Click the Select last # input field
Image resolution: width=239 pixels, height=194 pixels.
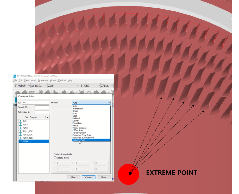[42, 112]
